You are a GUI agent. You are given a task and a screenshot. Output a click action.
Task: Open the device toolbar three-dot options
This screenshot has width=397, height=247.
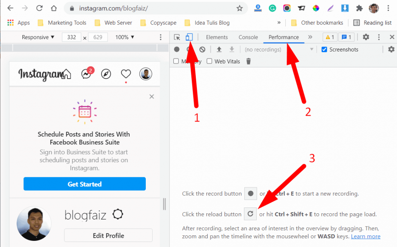[161, 38]
